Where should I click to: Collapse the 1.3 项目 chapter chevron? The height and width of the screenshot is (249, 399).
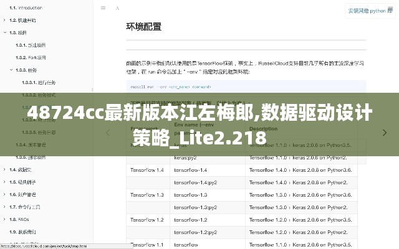click(x=5, y=32)
